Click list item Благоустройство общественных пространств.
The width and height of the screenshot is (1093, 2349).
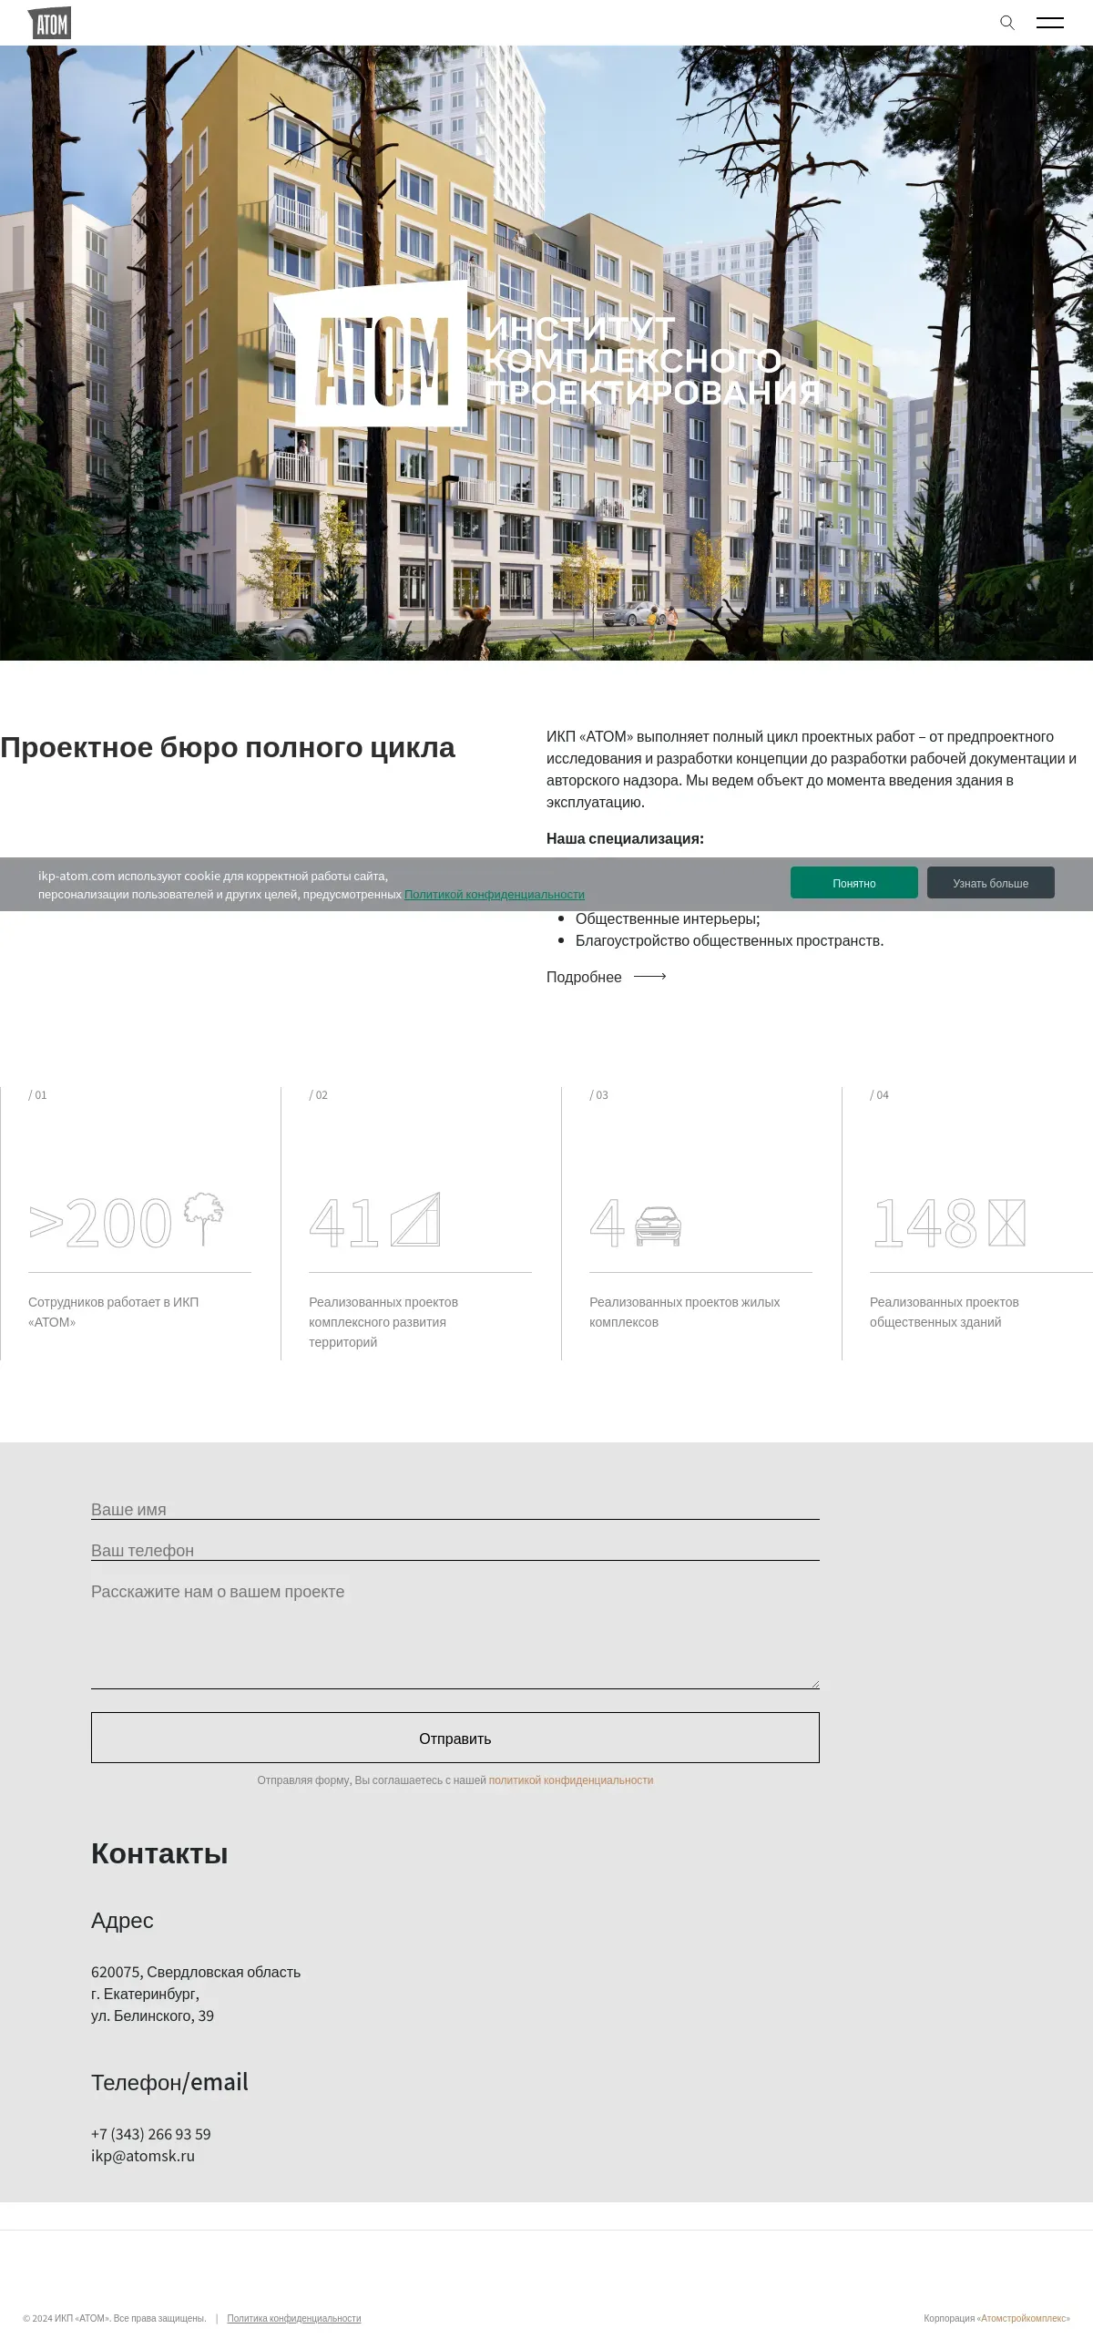coord(730,940)
